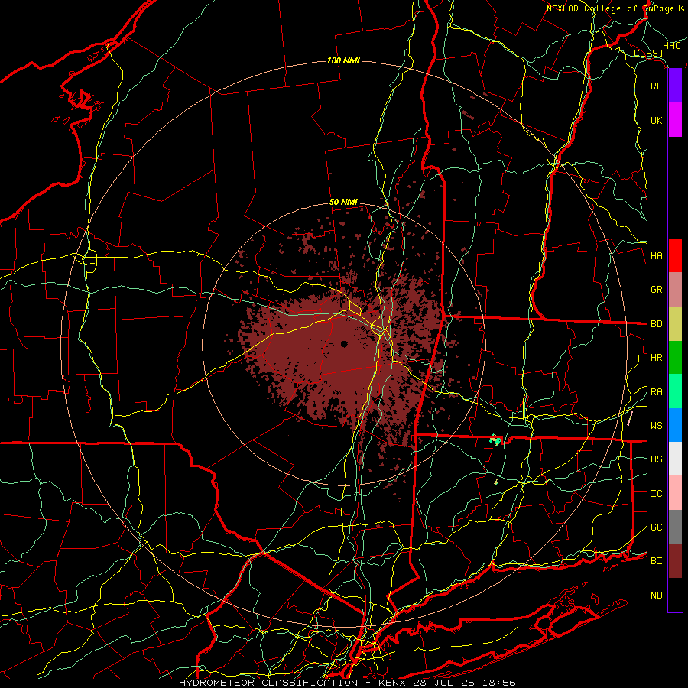Screen dimensions: 688x688
Task: Click the HA red legend swatch
Action: pyautogui.click(x=675, y=255)
